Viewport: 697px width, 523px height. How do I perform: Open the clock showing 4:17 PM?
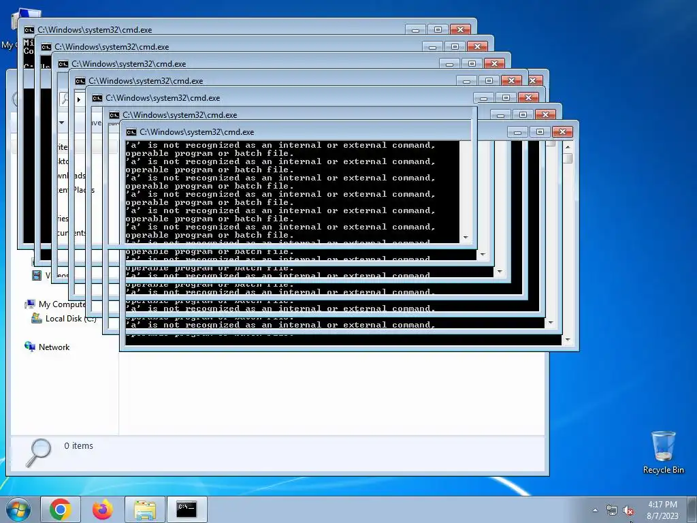[x=662, y=510]
